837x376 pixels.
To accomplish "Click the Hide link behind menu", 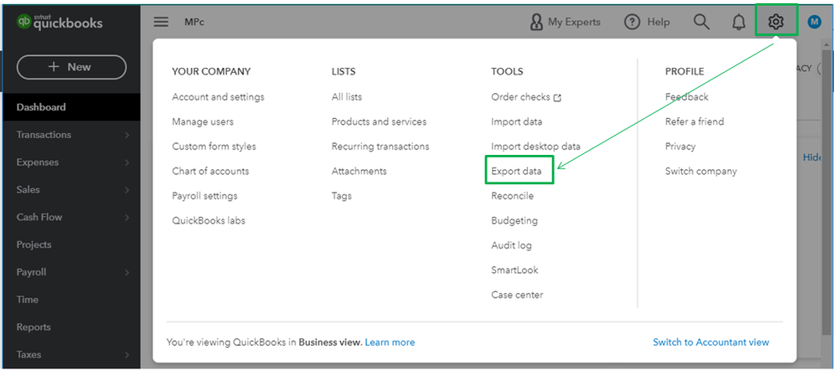I will coord(813,158).
